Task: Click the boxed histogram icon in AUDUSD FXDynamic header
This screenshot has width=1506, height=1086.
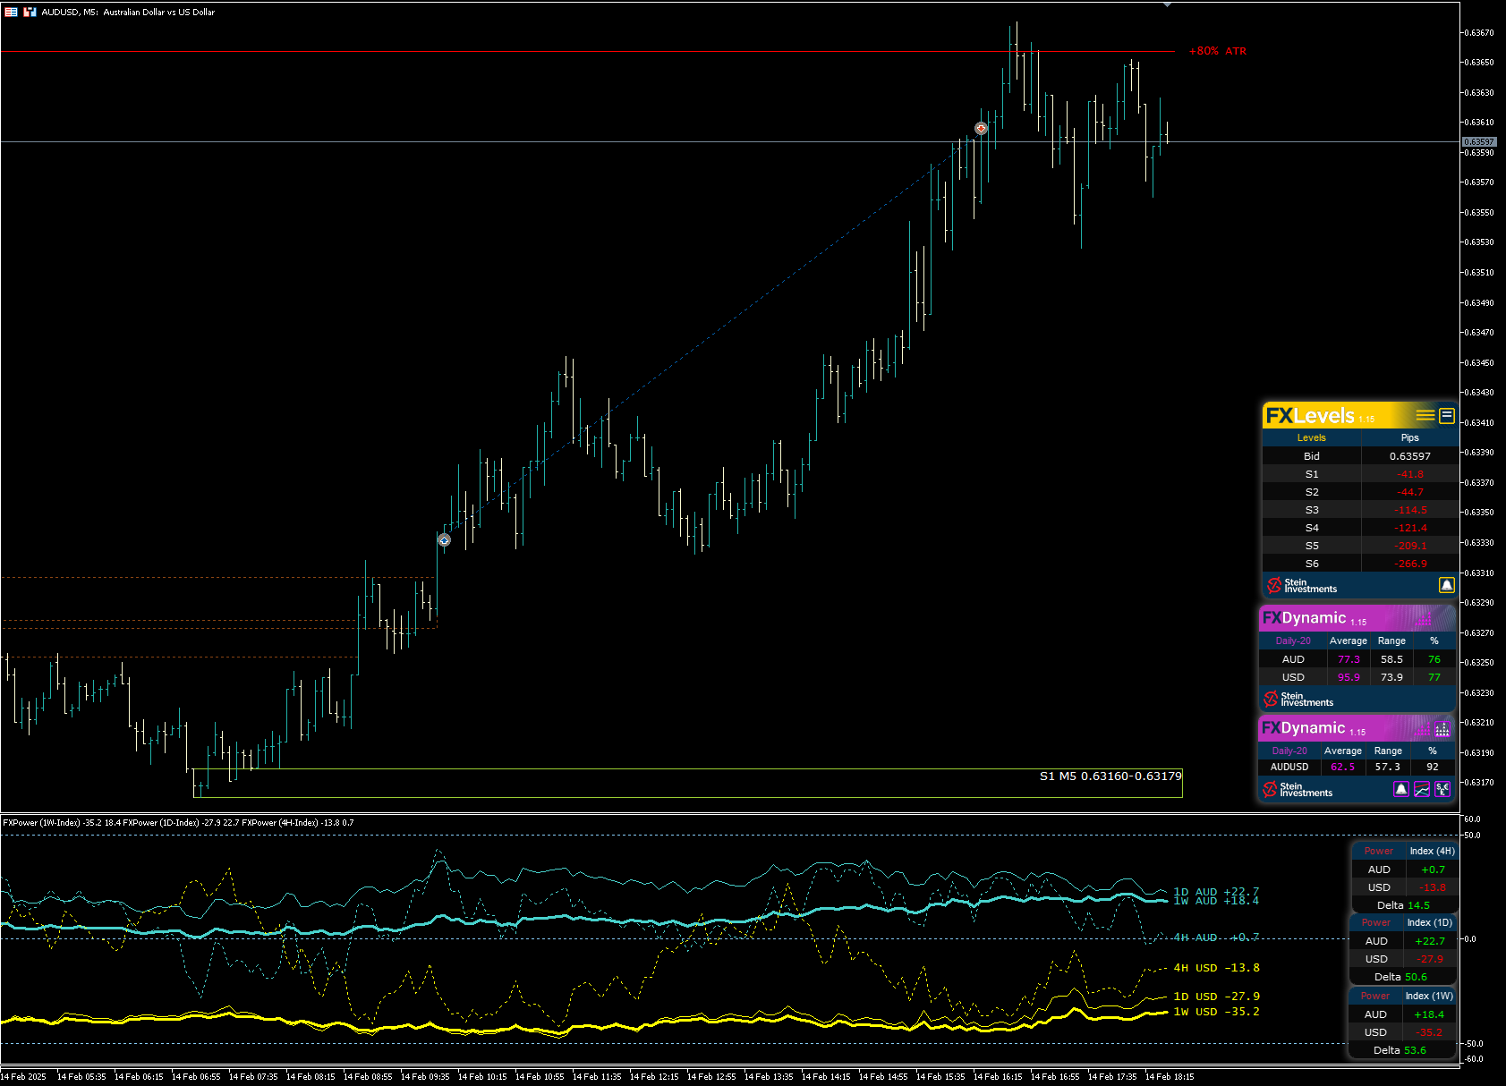Action: tap(1442, 729)
